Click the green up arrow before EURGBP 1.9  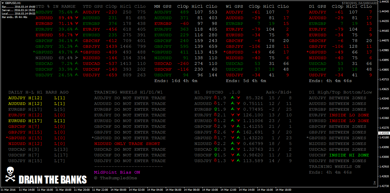click(x=215, y=109)
